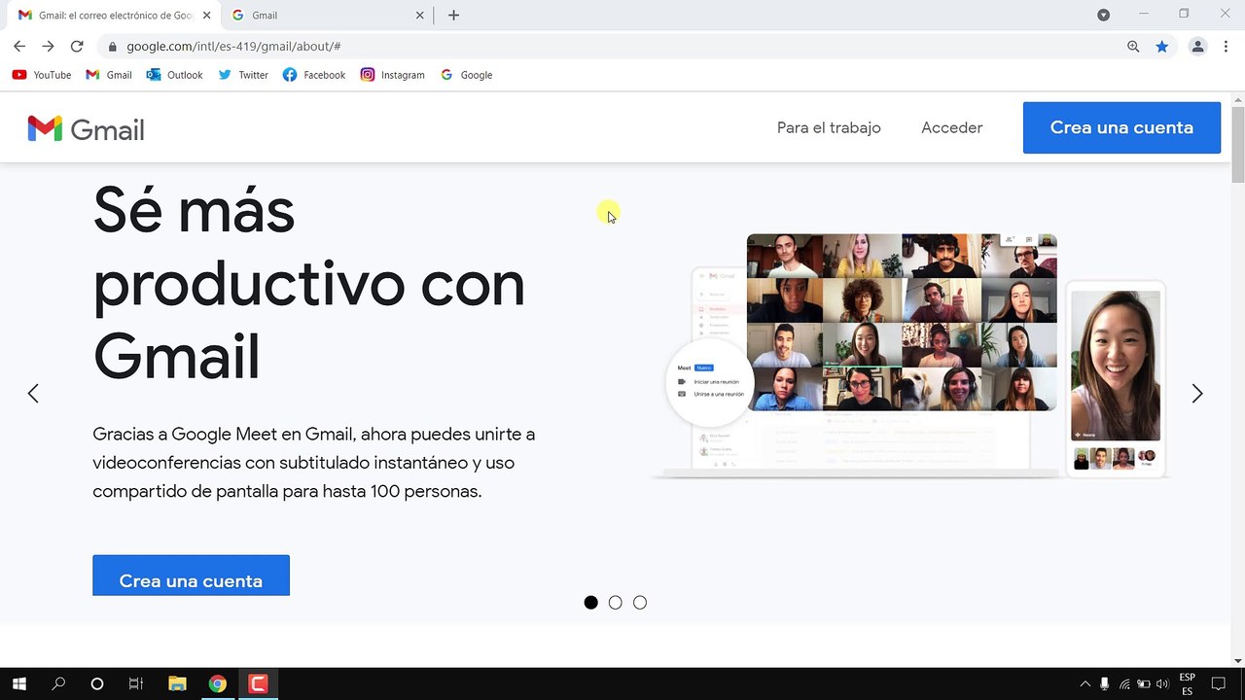Viewport: 1245px width, 700px height.
Task: Close the 'Gmail: el correo electrónico' tab
Action: pos(206,16)
